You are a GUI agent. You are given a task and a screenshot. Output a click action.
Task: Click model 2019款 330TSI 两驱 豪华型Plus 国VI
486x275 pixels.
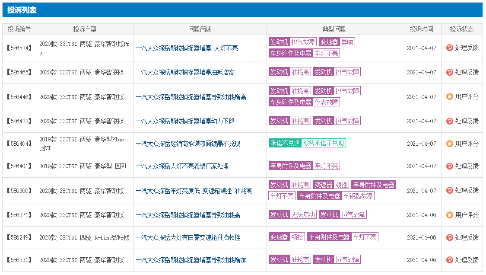coord(82,144)
